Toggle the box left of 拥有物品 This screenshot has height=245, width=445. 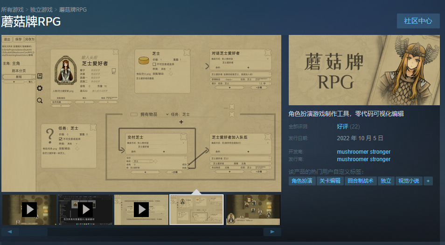tap(134, 115)
